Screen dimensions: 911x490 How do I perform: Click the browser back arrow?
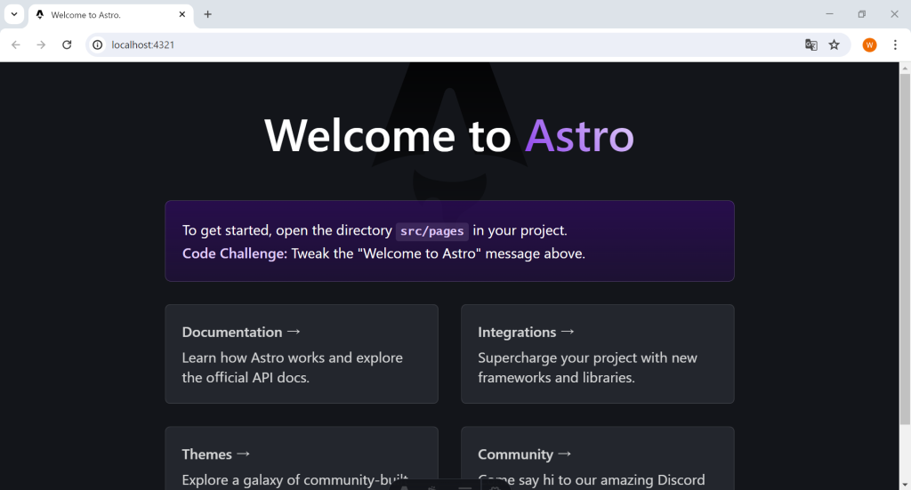(x=16, y=44)
